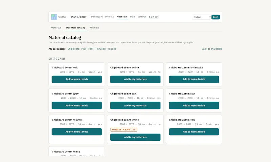Add Chipboard 18mm white to my materials
Screen dimensions: 271x162
coord(135,137)
